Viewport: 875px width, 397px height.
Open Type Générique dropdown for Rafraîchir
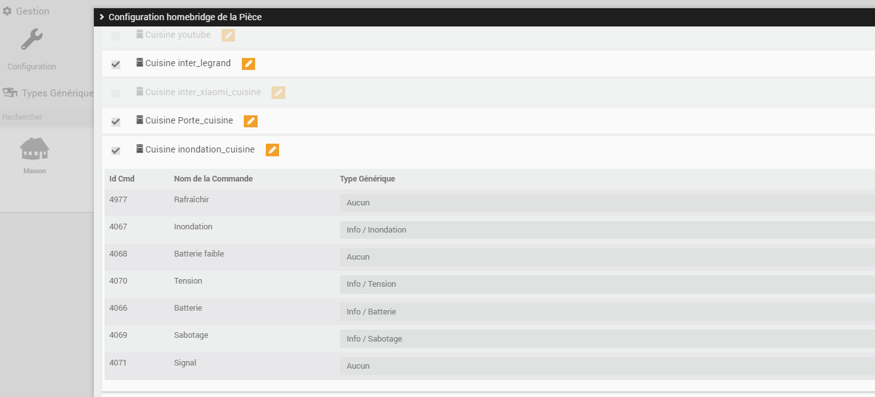pos(607,203)
